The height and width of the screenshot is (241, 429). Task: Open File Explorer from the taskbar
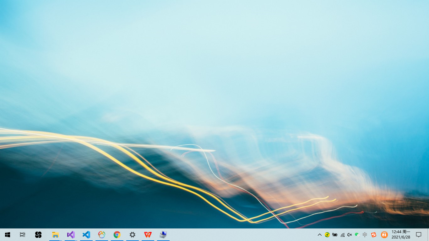click(x=56, y=235)
